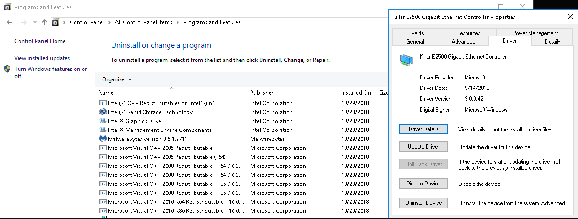The height and width of the screenshot is (219, 578).
Task: Open the Organize dropdown menu
Action: coord(117,79)
